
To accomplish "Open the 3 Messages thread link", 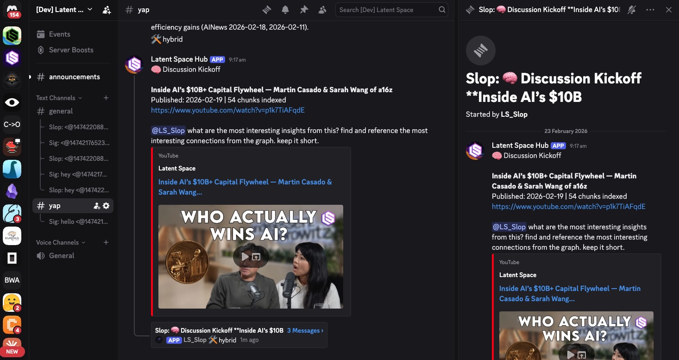I will point(305,330).
